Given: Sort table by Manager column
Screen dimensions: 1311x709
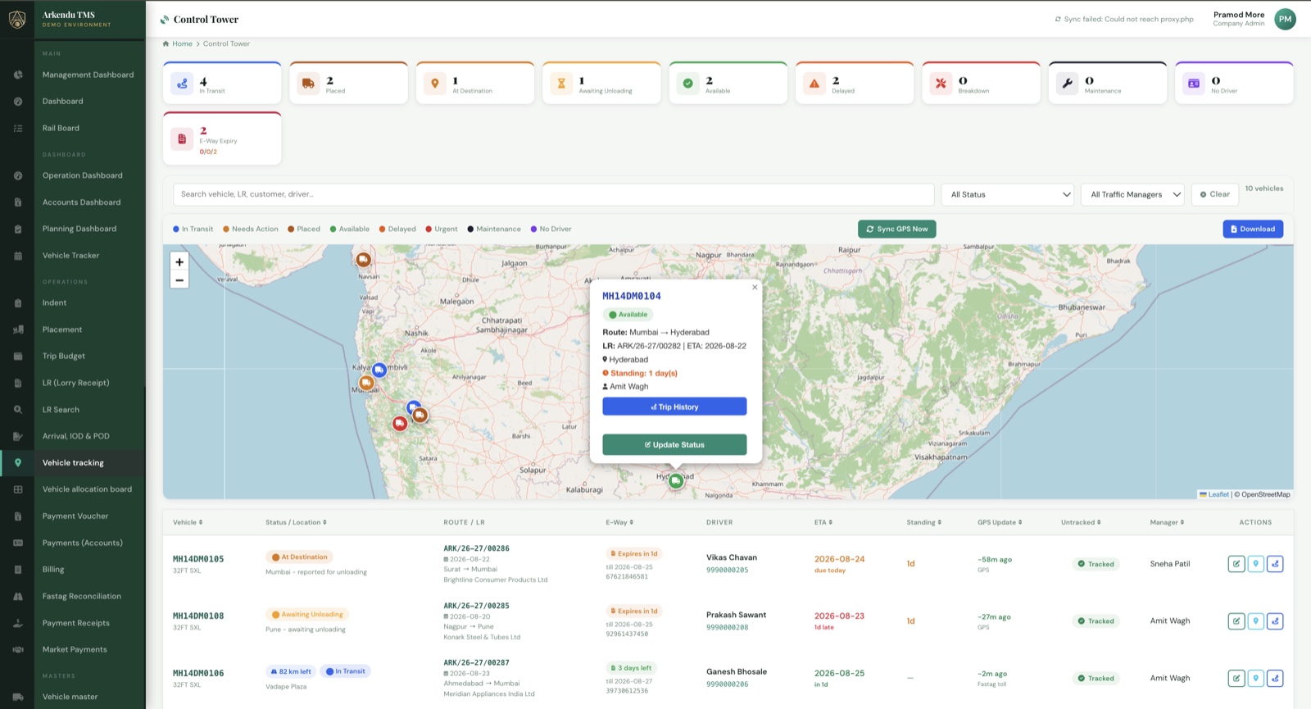Looking at the screenshot, I should click(1167, 522).
